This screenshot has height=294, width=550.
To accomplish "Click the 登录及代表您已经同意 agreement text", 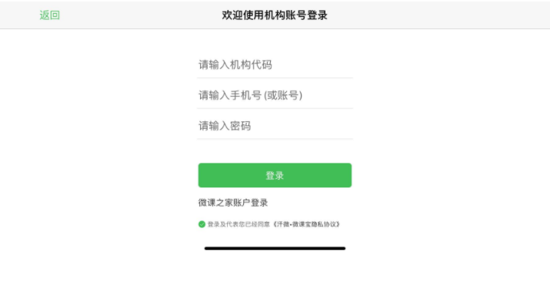I will (x=239, y=224).
